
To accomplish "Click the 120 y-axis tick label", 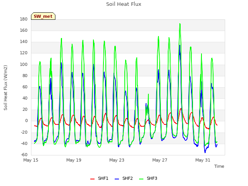I will (24, 53).
